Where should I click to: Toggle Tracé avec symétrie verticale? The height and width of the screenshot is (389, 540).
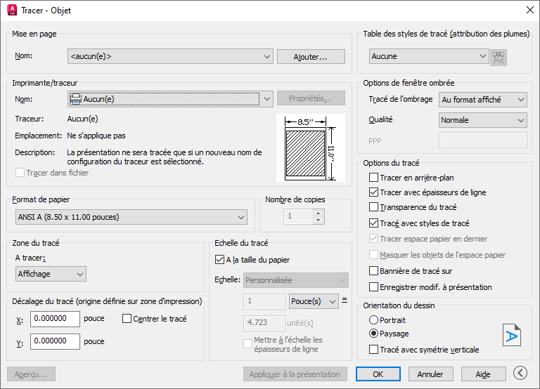point(374,349)
